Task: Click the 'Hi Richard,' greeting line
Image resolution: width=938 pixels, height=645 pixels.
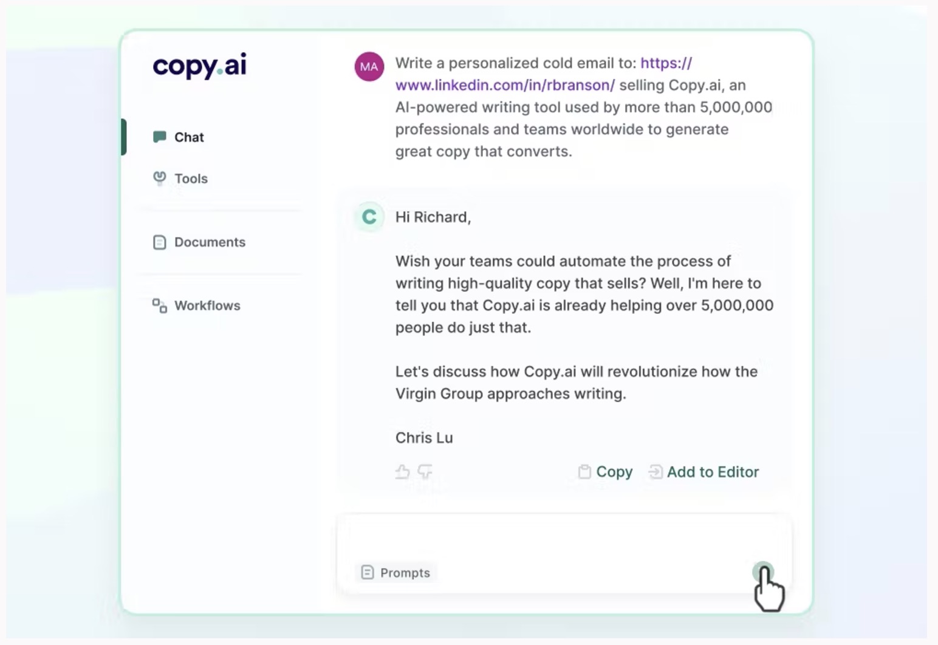Action: click(433, 217)
